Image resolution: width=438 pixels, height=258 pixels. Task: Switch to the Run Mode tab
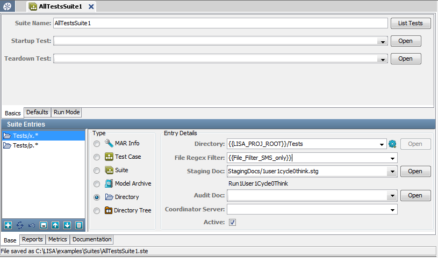pos(67,112)
